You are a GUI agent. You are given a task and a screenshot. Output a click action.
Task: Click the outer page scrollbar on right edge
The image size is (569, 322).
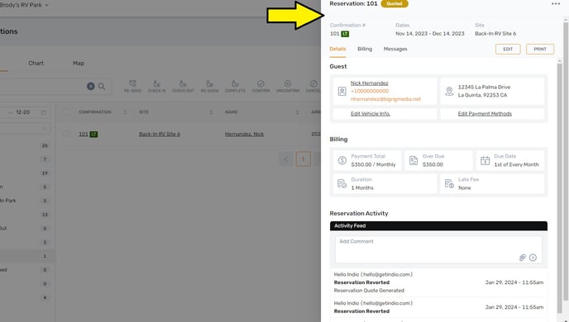[x=566, y=161]
